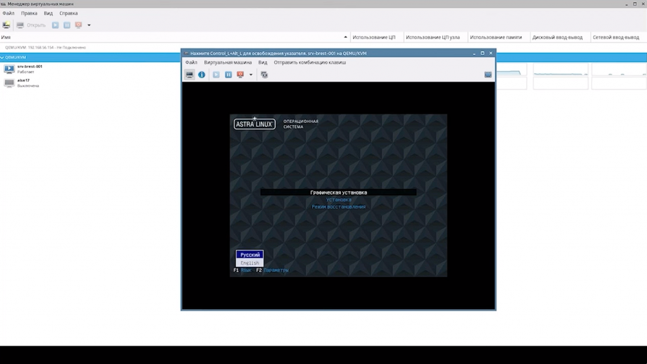
Task: Click the manage snapshots icon in console toolbar
Action: click(x=265, y=74)
